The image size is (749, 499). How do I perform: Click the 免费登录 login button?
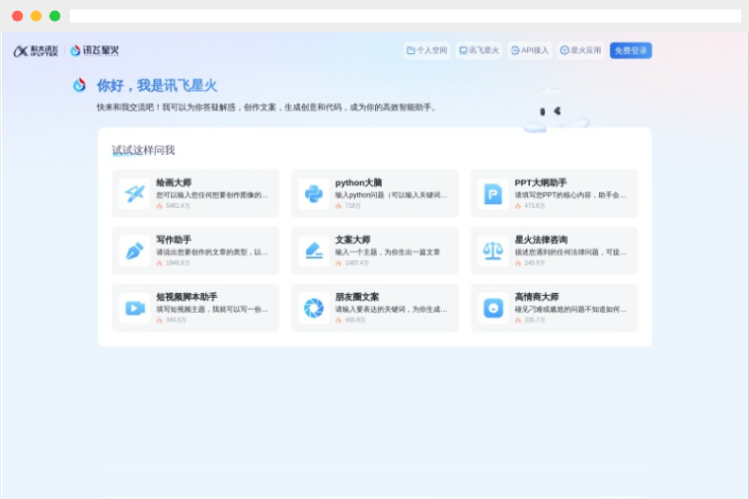pyautogui.click(x=631, y=50)
